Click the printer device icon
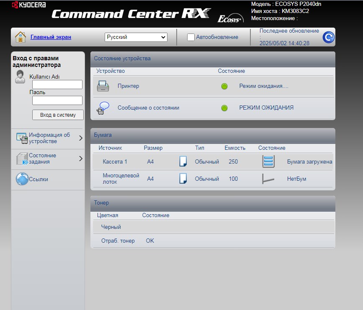The width and height of the screenshot is (363, 310). tap(103, 86)
